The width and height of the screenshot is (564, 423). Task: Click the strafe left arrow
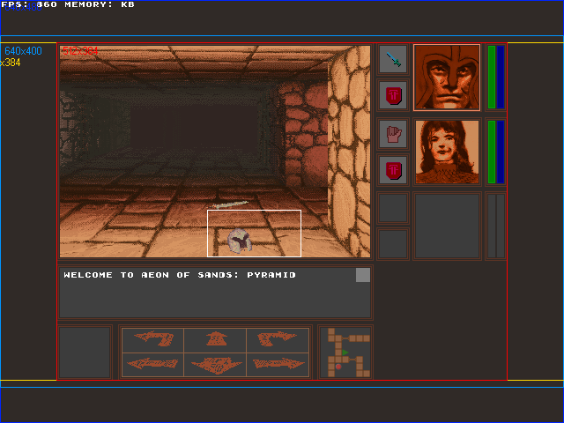tap(152, 364)
